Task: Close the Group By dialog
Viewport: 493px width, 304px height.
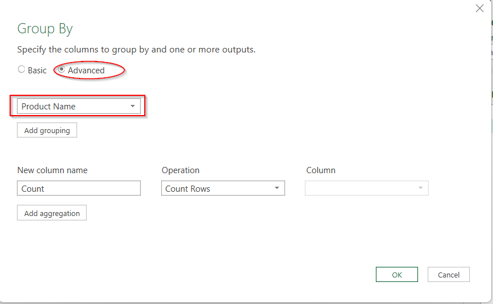Action: pyautogui.click(x=479, y=8)
